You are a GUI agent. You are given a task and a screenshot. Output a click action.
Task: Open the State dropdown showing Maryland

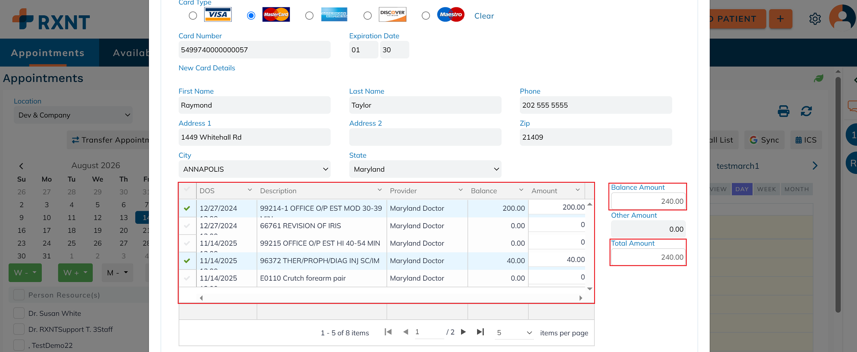tap(425, 169)
